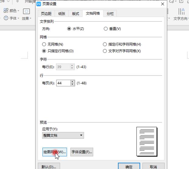The height and width of the screenshot is (169, 189).
Task: Open the 应用于 整篇文档 dropdown
Action: coord(63,136)
